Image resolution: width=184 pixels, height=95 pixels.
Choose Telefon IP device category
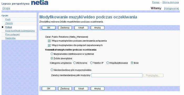coord(91,63)
